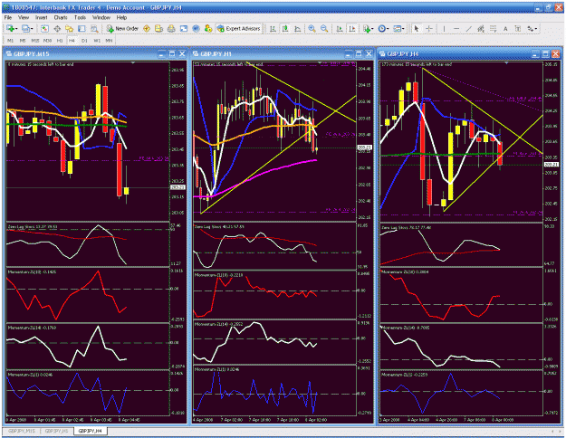Switch chart to Bar Chart mode

point(273,28)
